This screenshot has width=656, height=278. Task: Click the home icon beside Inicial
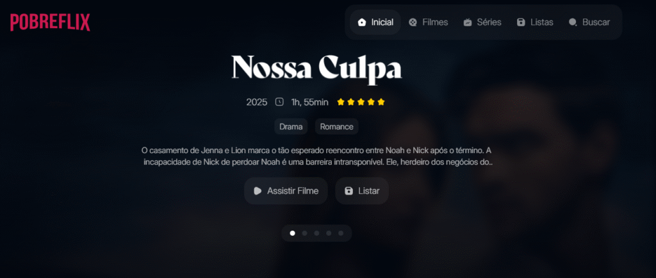point(362,22)
